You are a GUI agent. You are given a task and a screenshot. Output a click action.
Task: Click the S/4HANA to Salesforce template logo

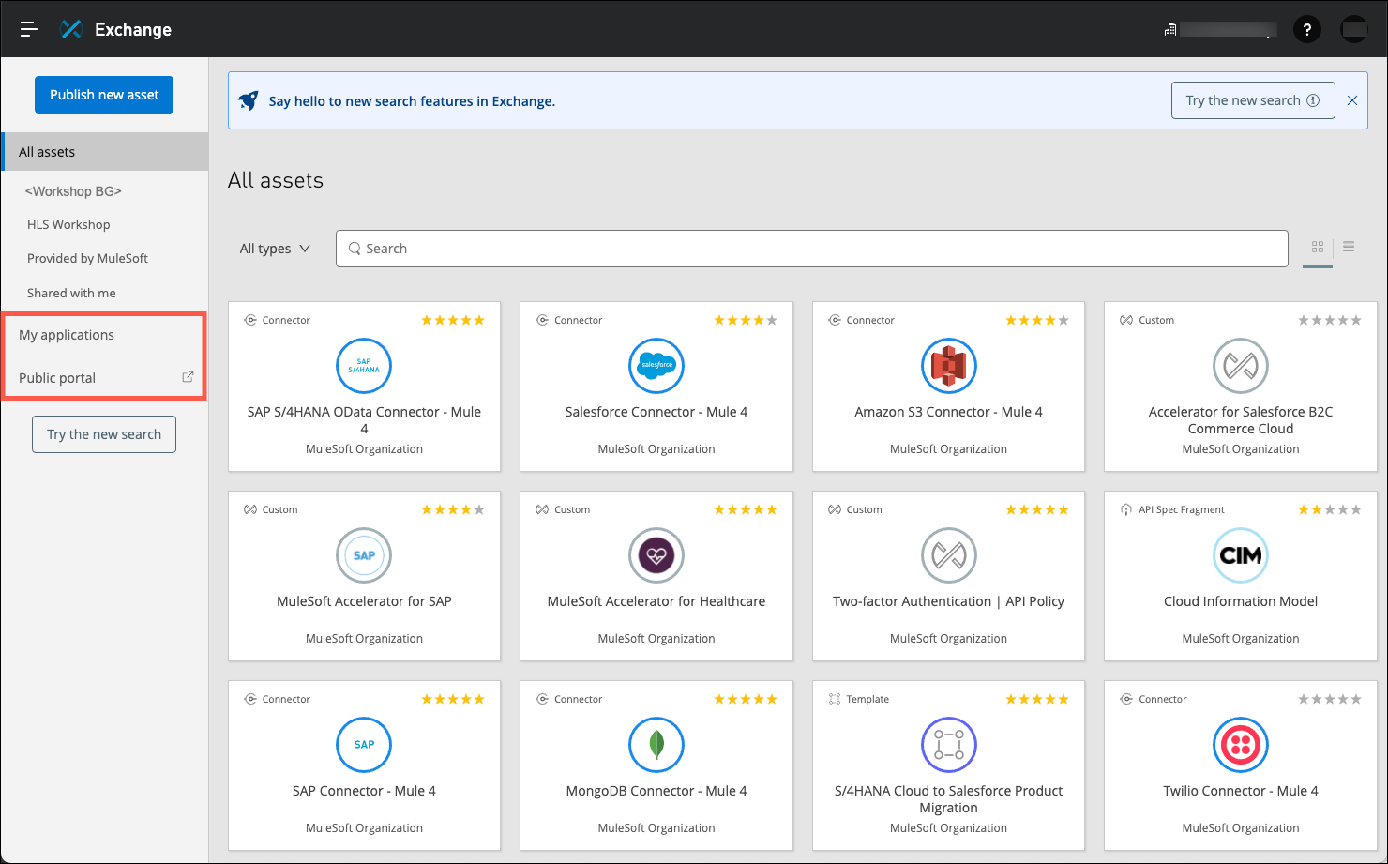coord(948,745)
